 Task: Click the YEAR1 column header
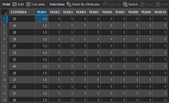(x=42, y=12)
